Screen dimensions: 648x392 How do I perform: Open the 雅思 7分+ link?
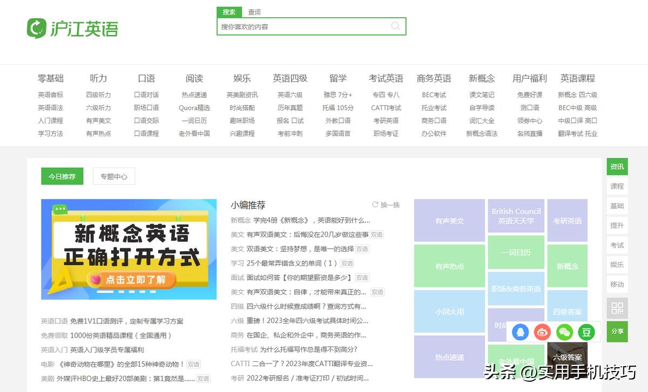(x=337, y=95)
